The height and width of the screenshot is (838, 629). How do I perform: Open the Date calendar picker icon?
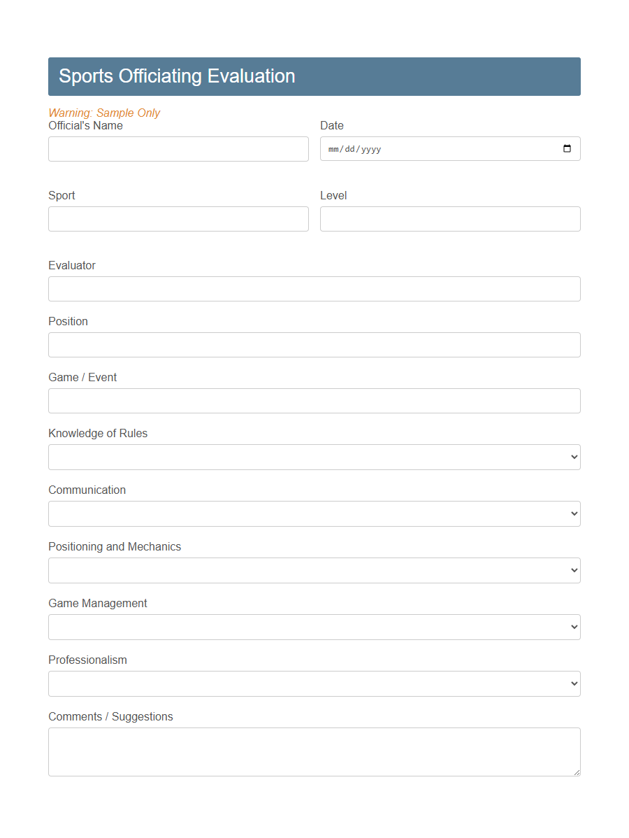pos(567,148)
